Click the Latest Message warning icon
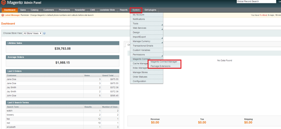 point(3,15)
